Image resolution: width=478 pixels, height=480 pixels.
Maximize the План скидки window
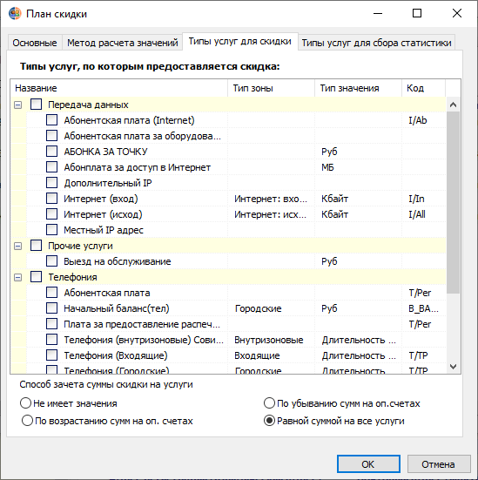(x=417, y=13)
